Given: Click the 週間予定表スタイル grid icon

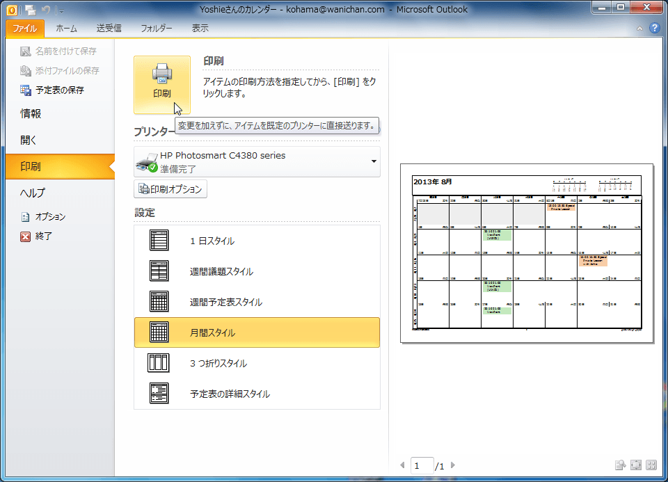Looking at the screenshot, I should [159, 301].
